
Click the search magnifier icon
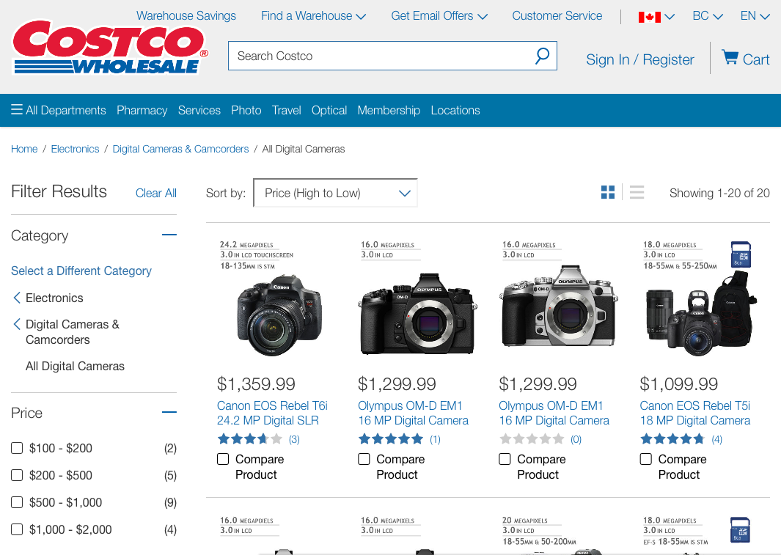coord(542,56)
